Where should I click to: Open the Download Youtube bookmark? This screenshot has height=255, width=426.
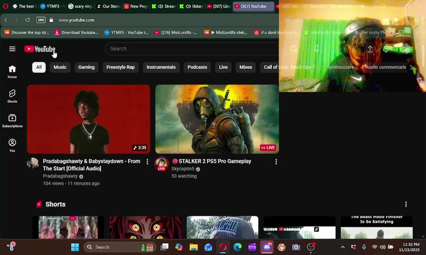click(x=76, y=33)
